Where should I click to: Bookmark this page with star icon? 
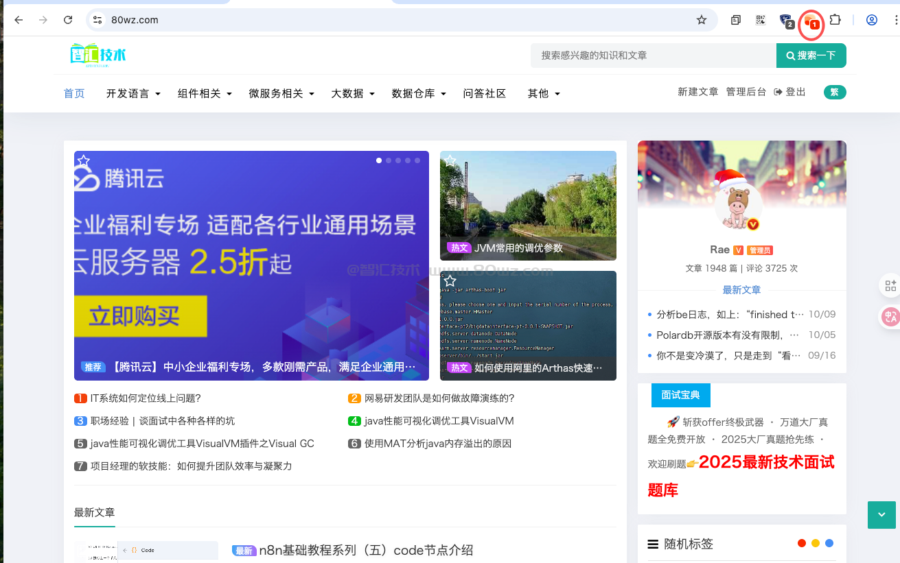coord(701,20)
